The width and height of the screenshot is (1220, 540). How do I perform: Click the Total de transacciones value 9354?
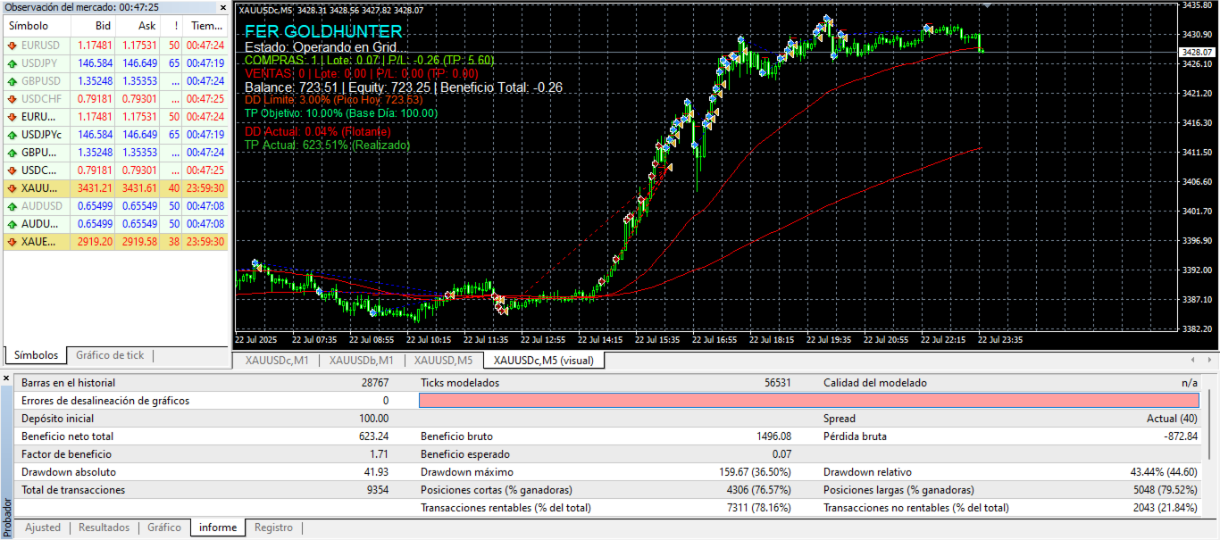[376, 490]
